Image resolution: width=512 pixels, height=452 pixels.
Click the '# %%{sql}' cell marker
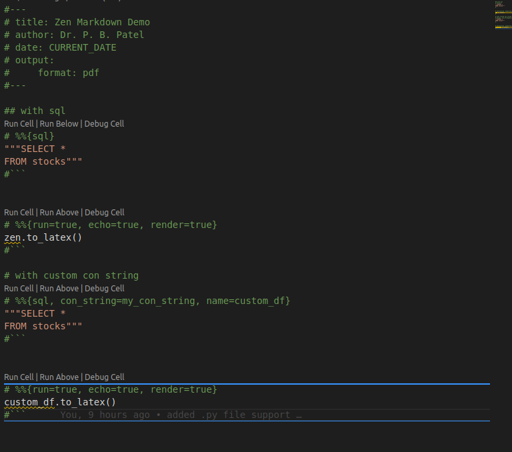[x=29, y=136]
